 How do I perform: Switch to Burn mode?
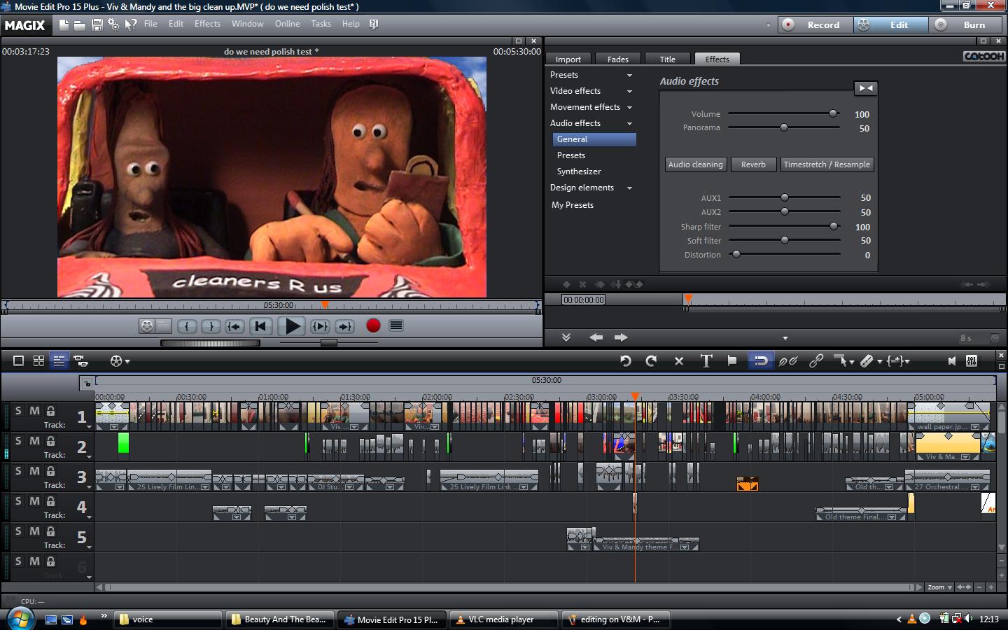(967, 24)
